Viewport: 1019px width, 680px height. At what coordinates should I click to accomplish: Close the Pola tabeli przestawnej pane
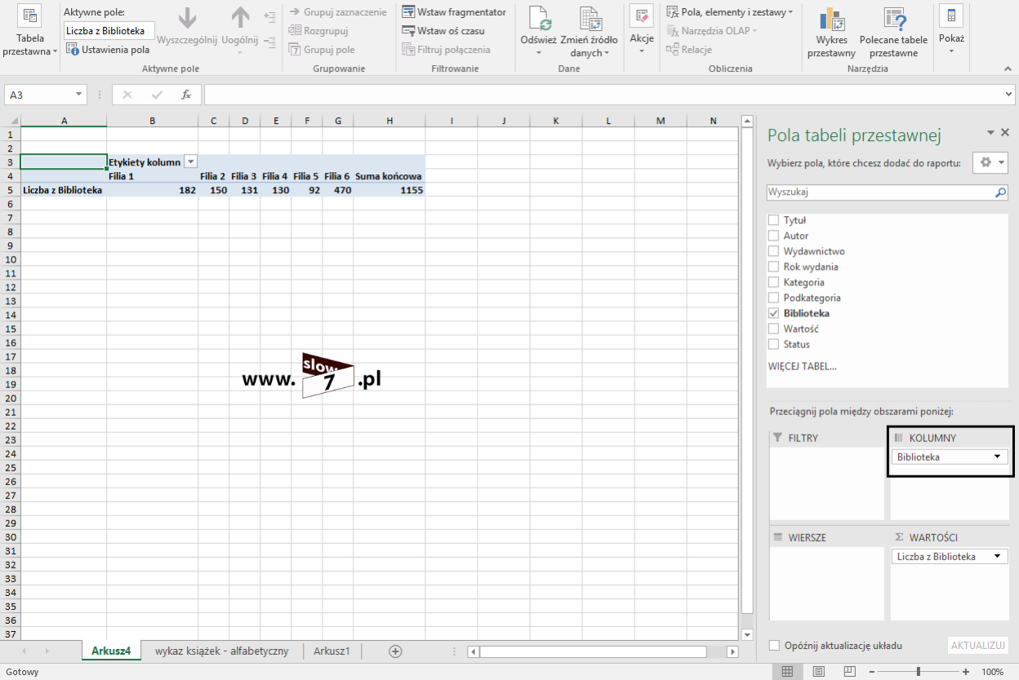click(1005, 132)
